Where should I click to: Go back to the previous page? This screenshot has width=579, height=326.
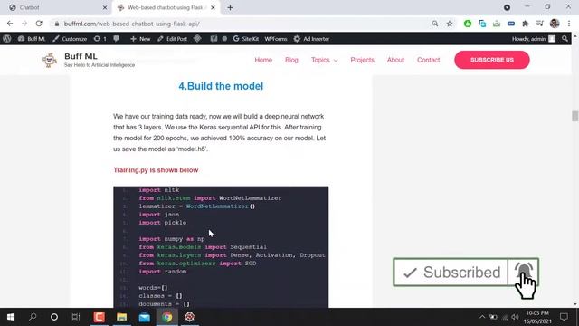point(10,24)
